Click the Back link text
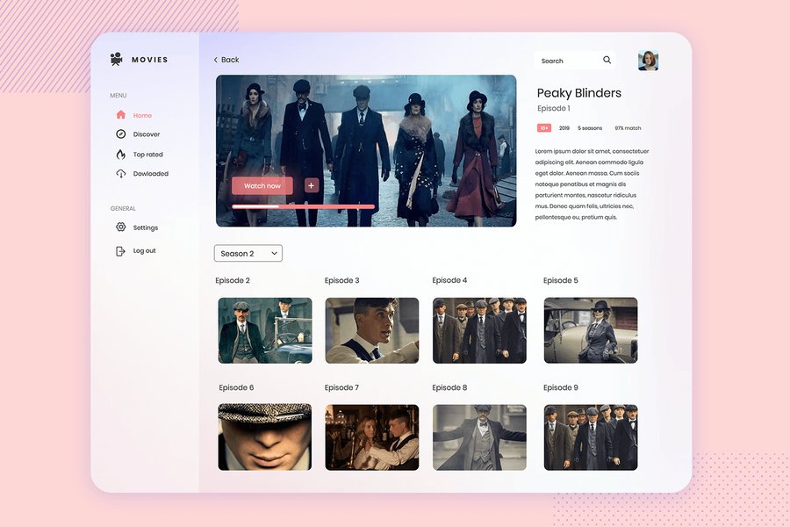This screenshot has height=527, width=790. pyautogui.click(x=230, y=60)
